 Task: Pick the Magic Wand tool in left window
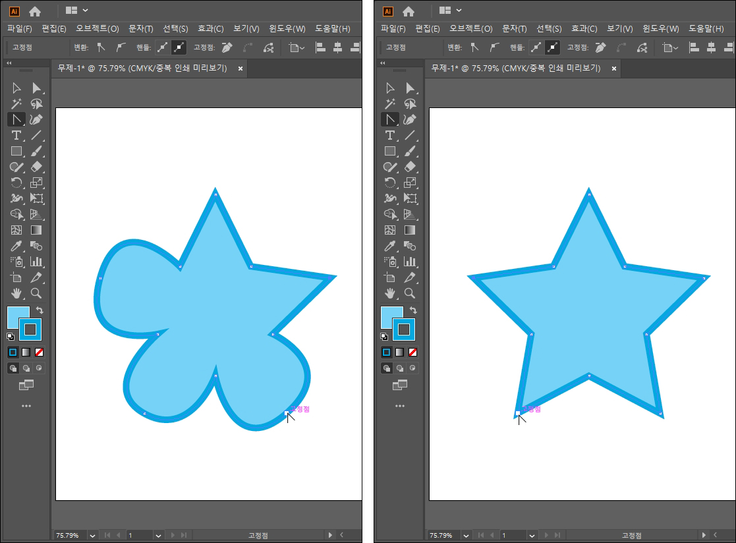click(16, 103)
